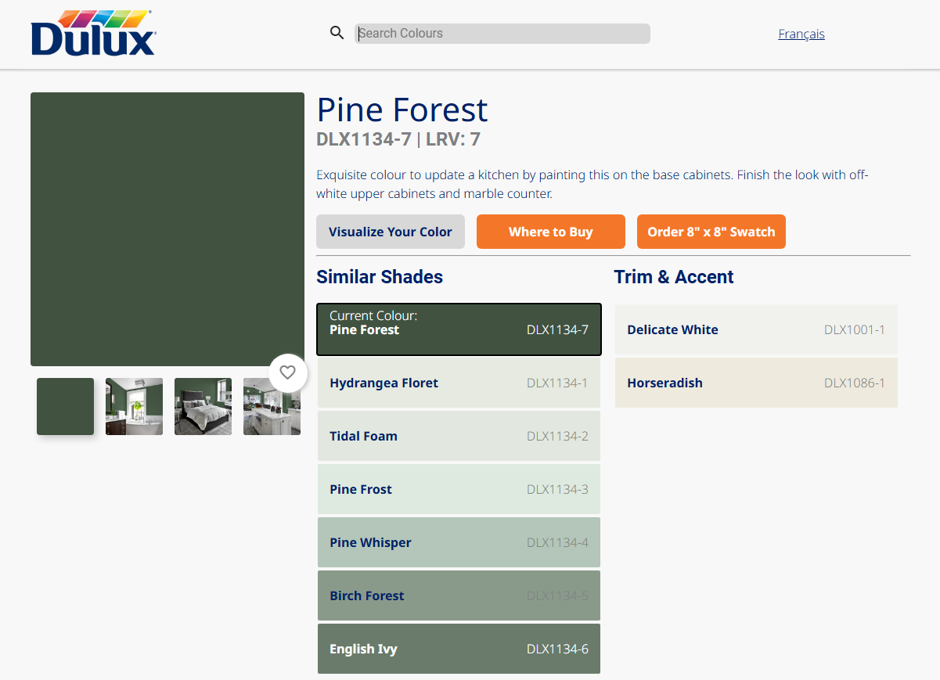
Task: Switch language via Français link
Action: click(801, 34)
